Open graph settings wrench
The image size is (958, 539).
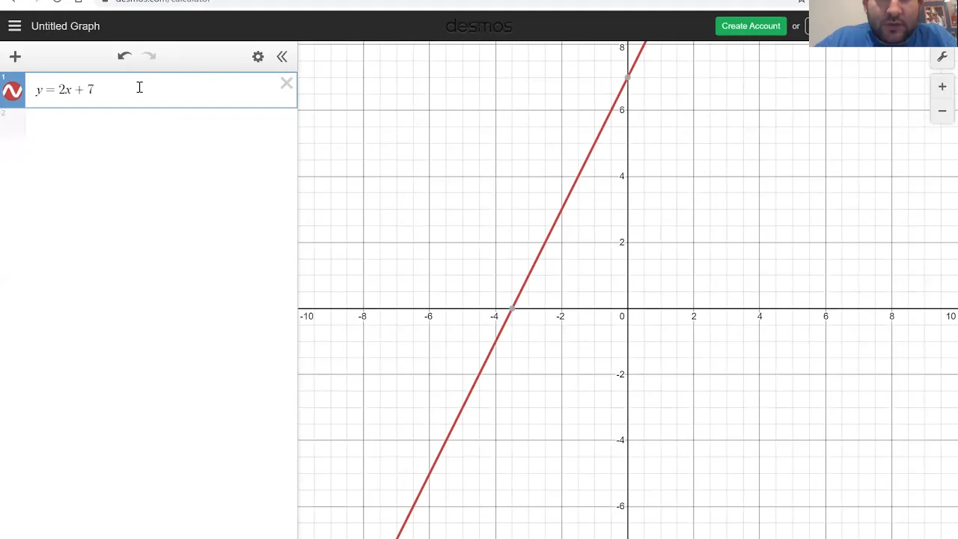[x=942, y=57]
